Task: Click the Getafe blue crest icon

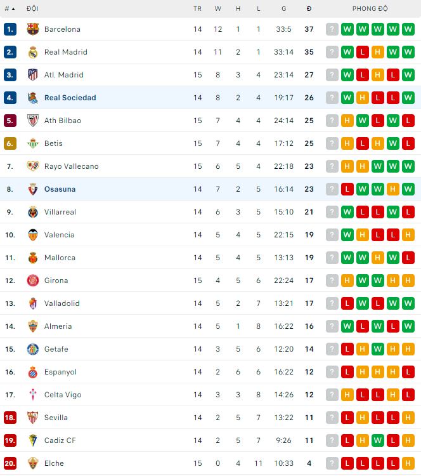Action: [x=33, y=349]
